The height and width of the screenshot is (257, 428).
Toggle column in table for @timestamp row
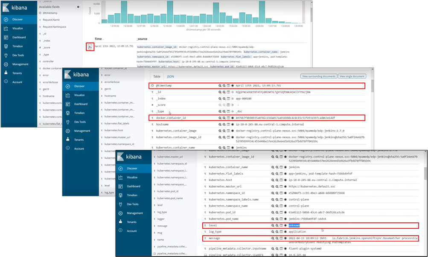(228, 86)
